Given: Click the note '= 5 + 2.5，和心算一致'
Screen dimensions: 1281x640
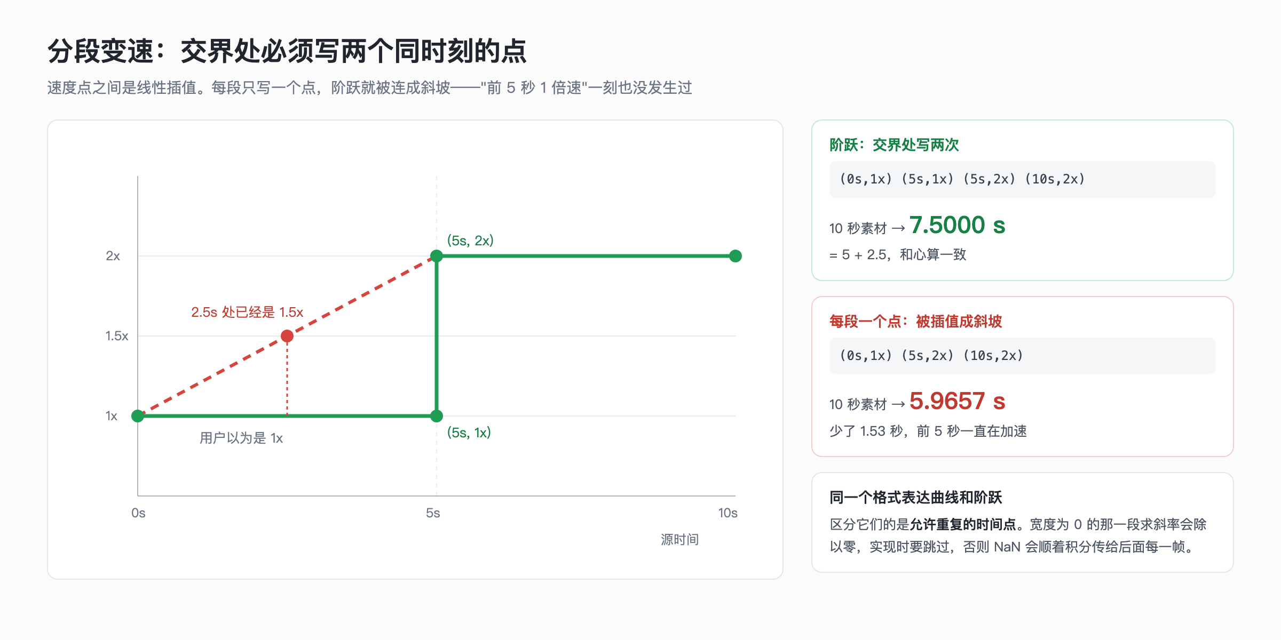Looking at the screenshot, I should [898, 255].
